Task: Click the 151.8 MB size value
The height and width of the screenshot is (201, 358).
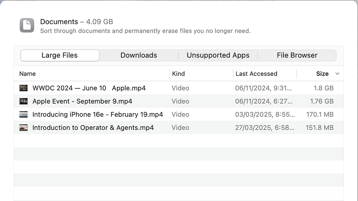Action: coord(320,128)
